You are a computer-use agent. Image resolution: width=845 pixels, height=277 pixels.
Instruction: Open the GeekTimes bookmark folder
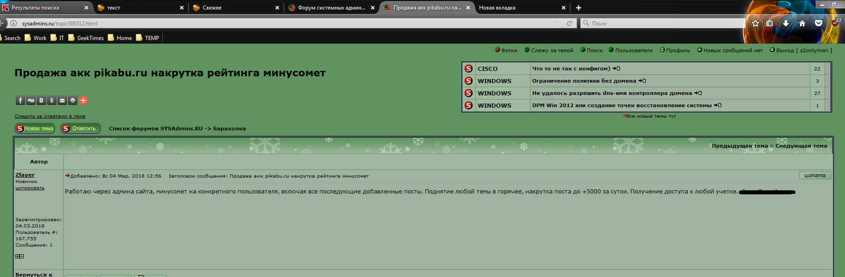tap(86, 38)
